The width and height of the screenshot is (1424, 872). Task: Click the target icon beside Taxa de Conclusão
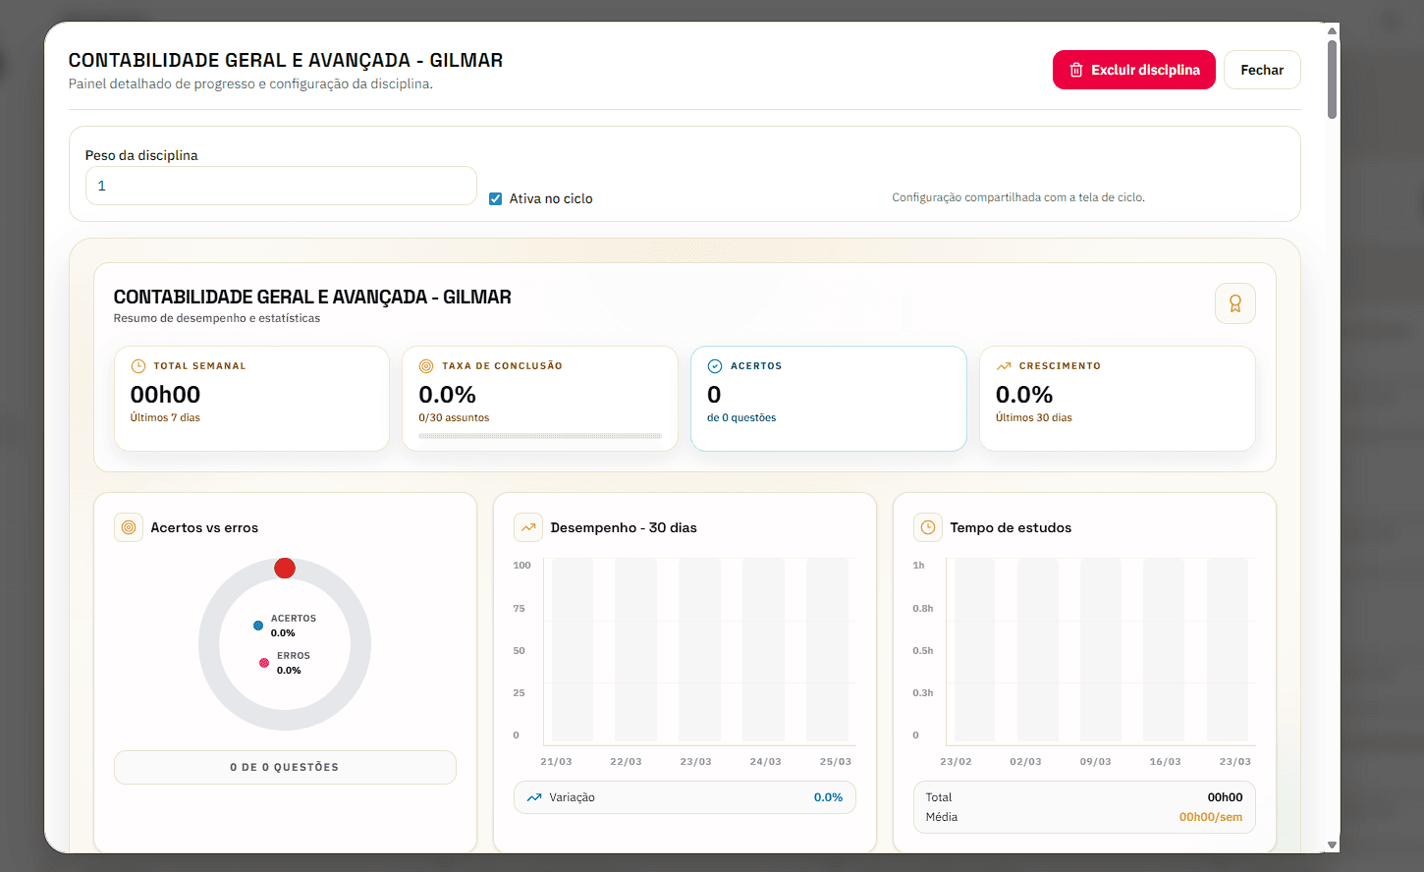[426, 366]
